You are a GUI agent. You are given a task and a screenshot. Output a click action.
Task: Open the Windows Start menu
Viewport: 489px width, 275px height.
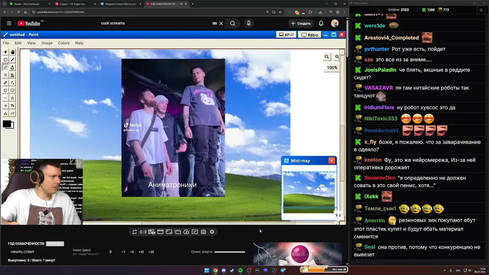(x=207, y=270)
